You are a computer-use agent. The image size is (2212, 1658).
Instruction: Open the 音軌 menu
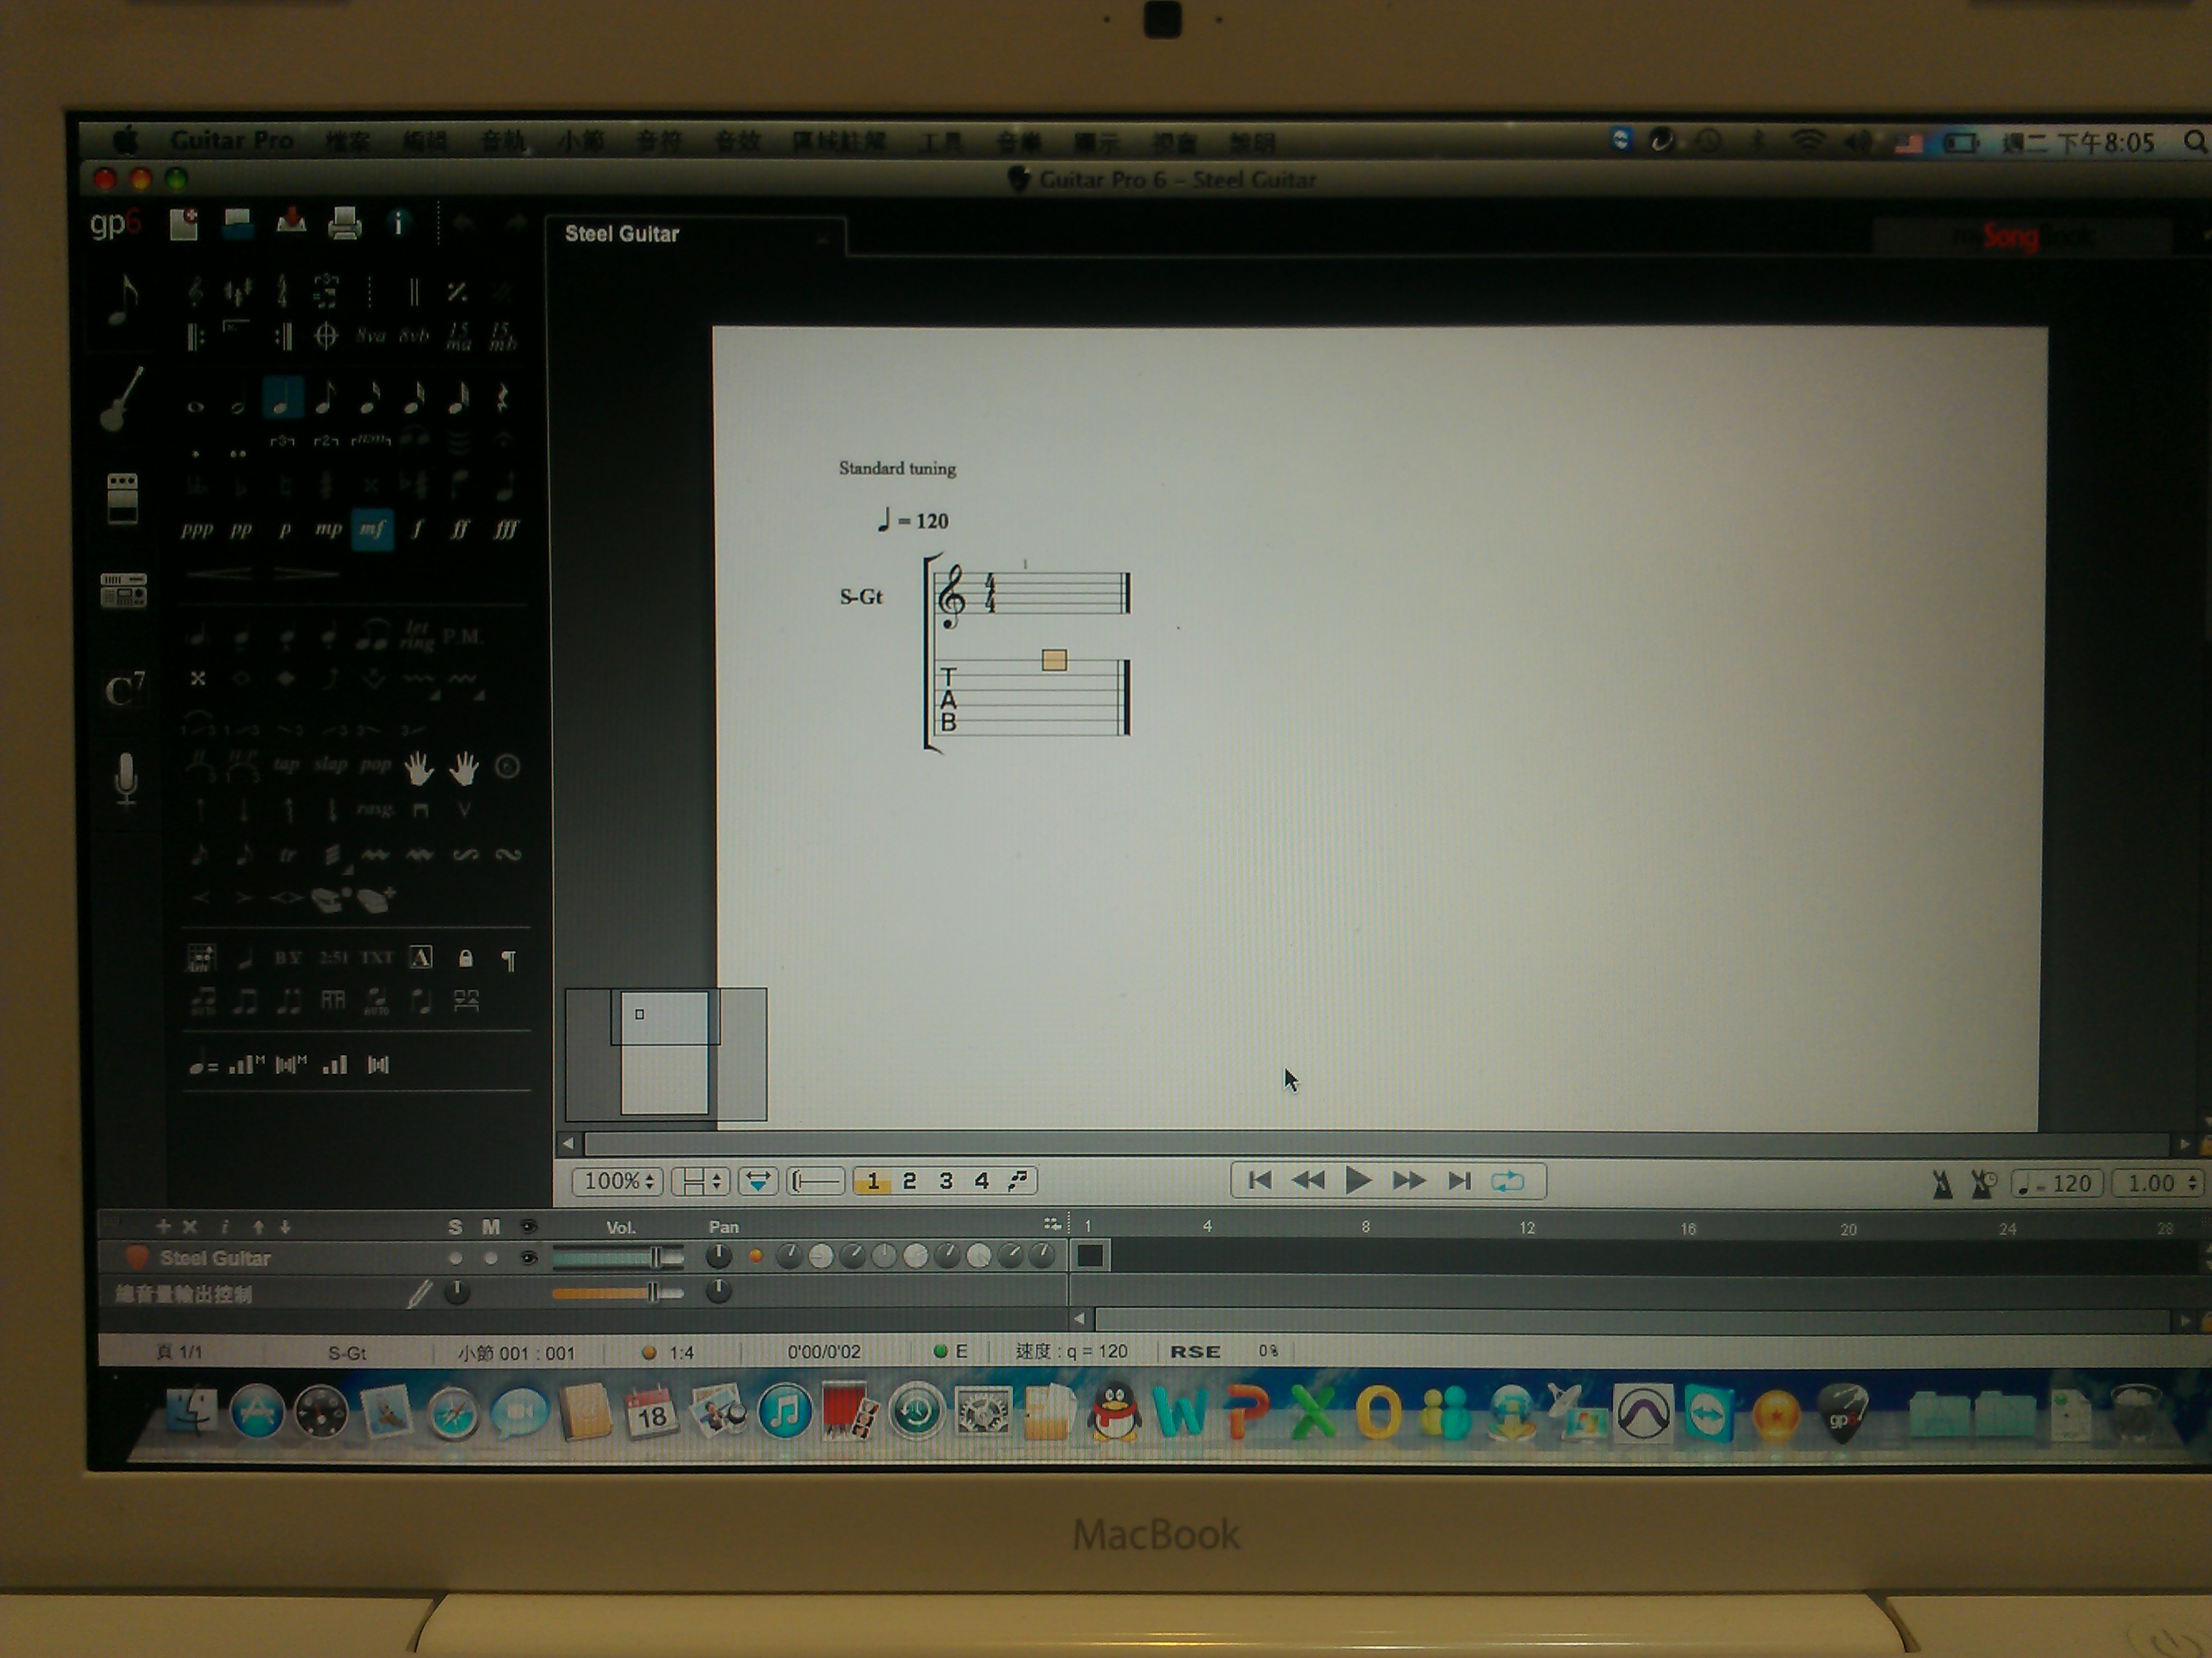pyautogui.click(x=502, y=142)
